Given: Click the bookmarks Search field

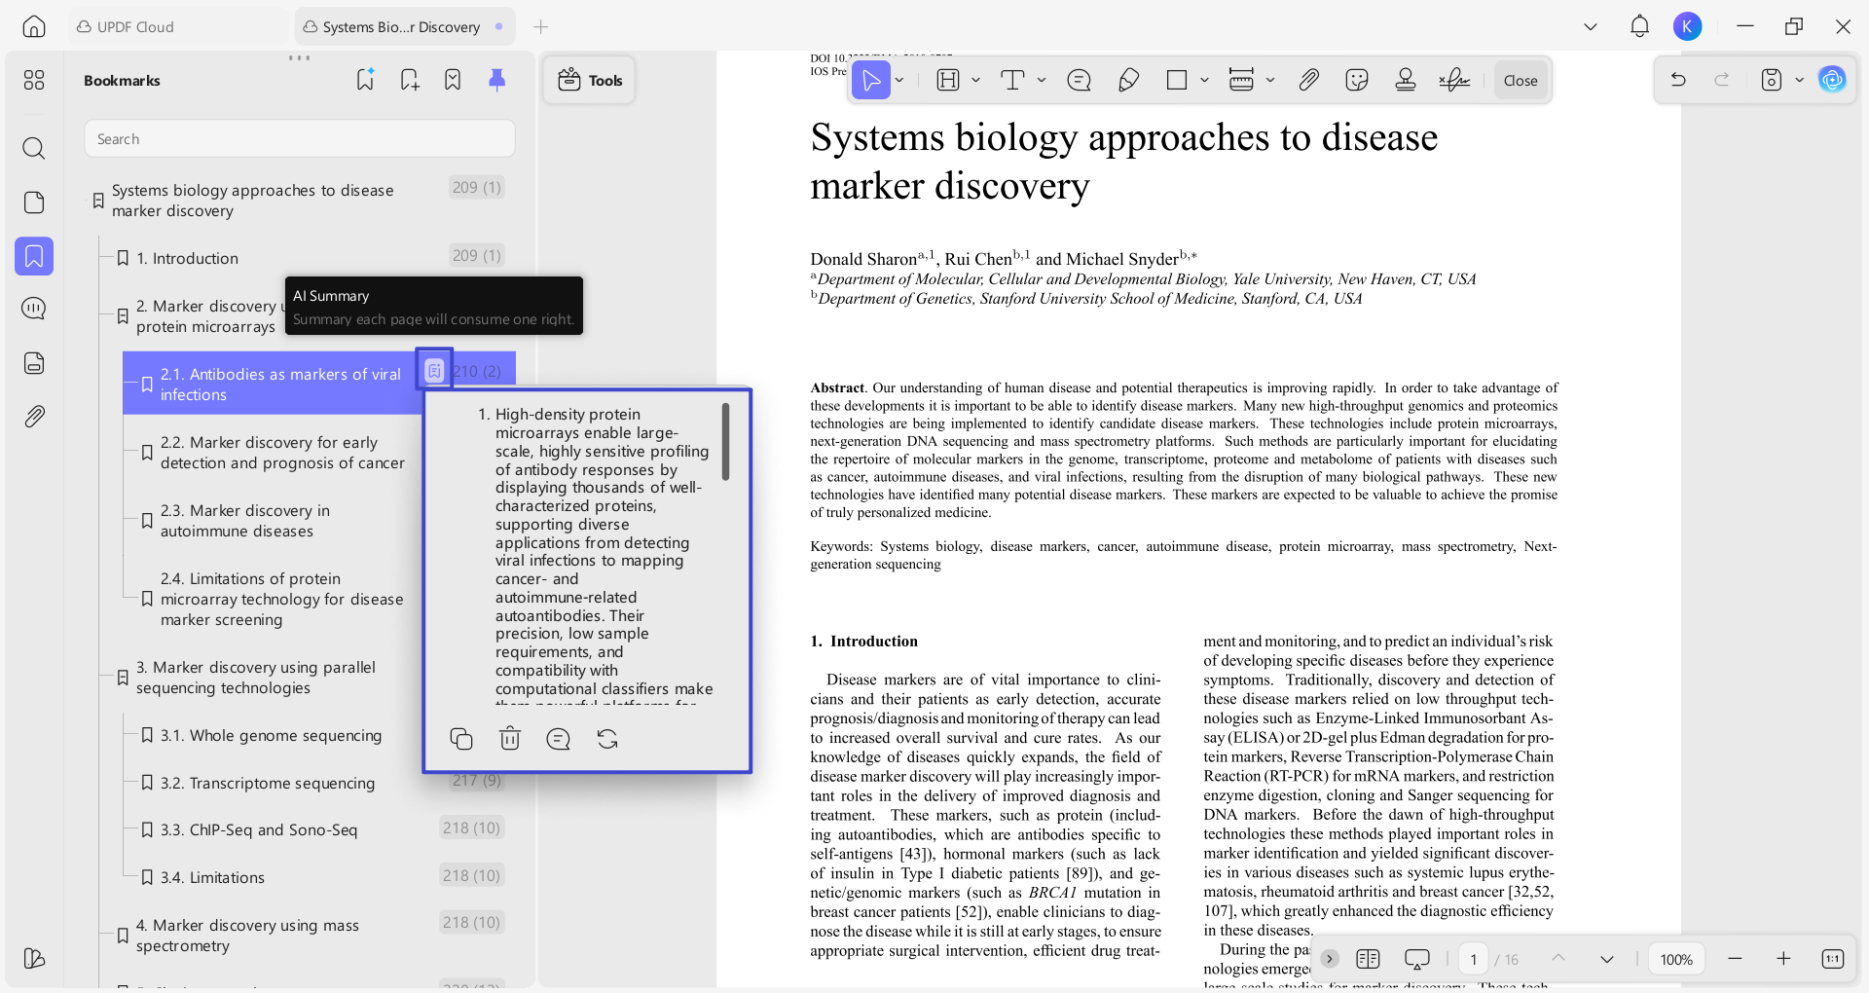Looking at the screenshot, I should click(x=300, y=139).
